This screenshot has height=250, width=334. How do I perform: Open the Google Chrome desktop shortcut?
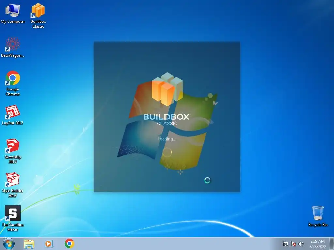tap(13, 83)
